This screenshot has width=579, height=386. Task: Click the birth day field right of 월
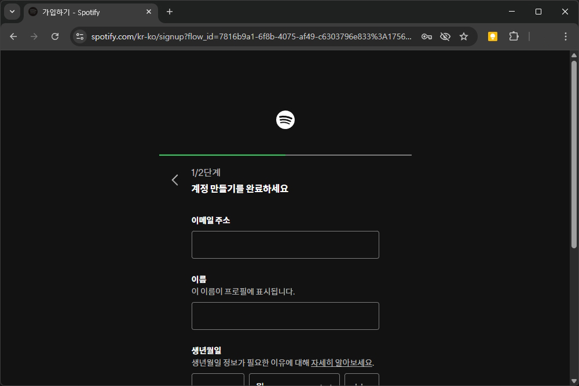point(361,380)
